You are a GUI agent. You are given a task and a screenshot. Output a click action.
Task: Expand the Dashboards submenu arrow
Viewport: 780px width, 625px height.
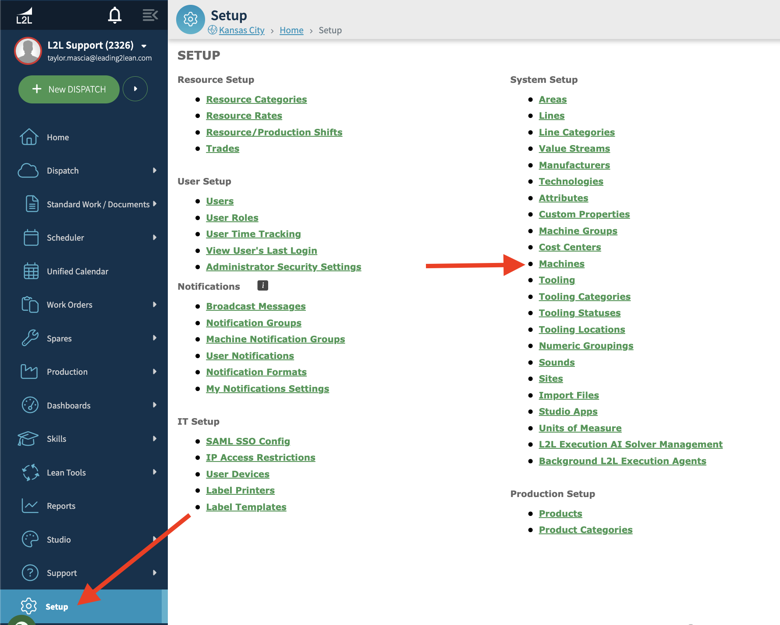pyautogui.click(x=155, y=405)
